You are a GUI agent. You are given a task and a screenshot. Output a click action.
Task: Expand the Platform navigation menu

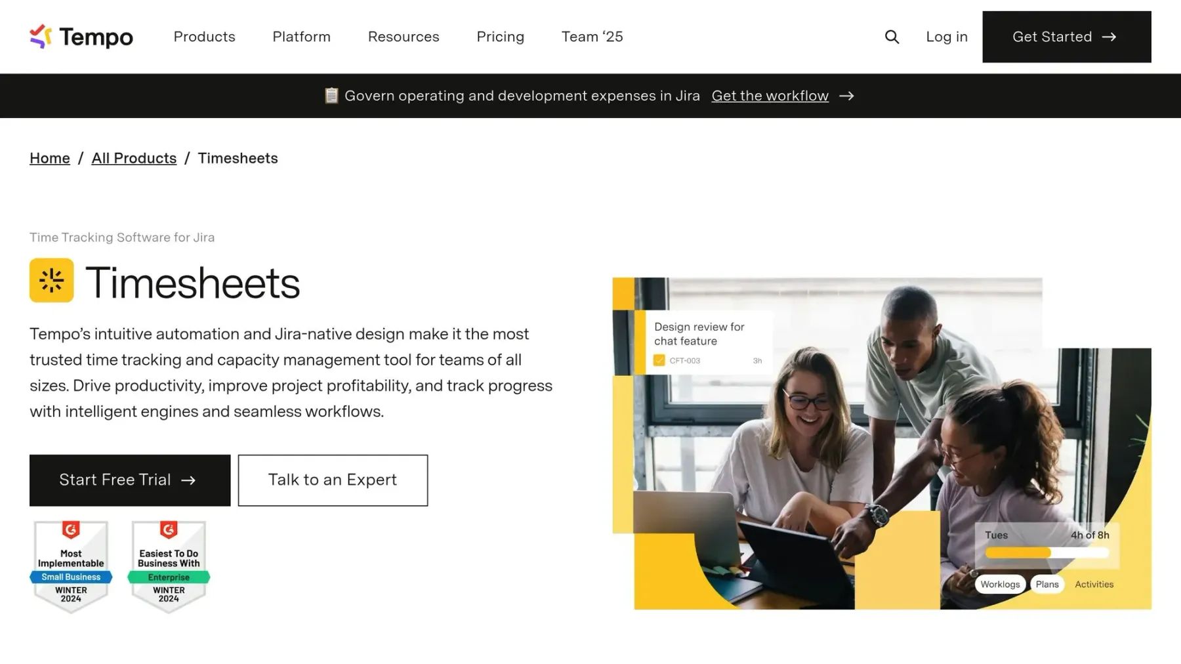(301, 37)
